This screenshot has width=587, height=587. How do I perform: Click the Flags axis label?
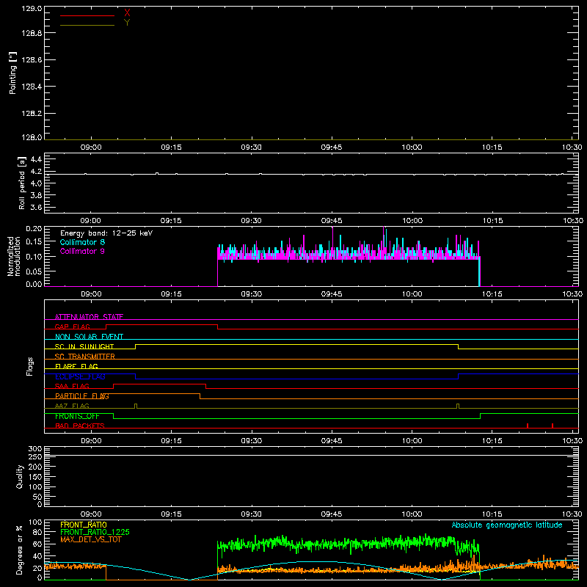coord(30,366)
